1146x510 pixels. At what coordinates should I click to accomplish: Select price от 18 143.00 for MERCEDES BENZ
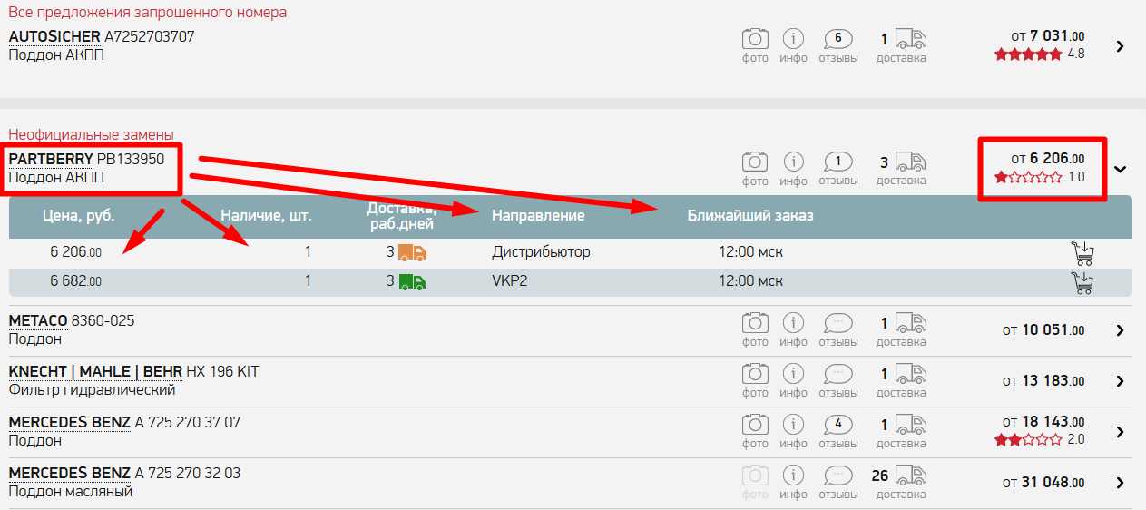click(x=1043, y=422)
